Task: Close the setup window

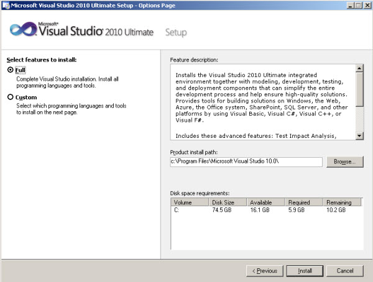Action: click(x=367, y=5)
